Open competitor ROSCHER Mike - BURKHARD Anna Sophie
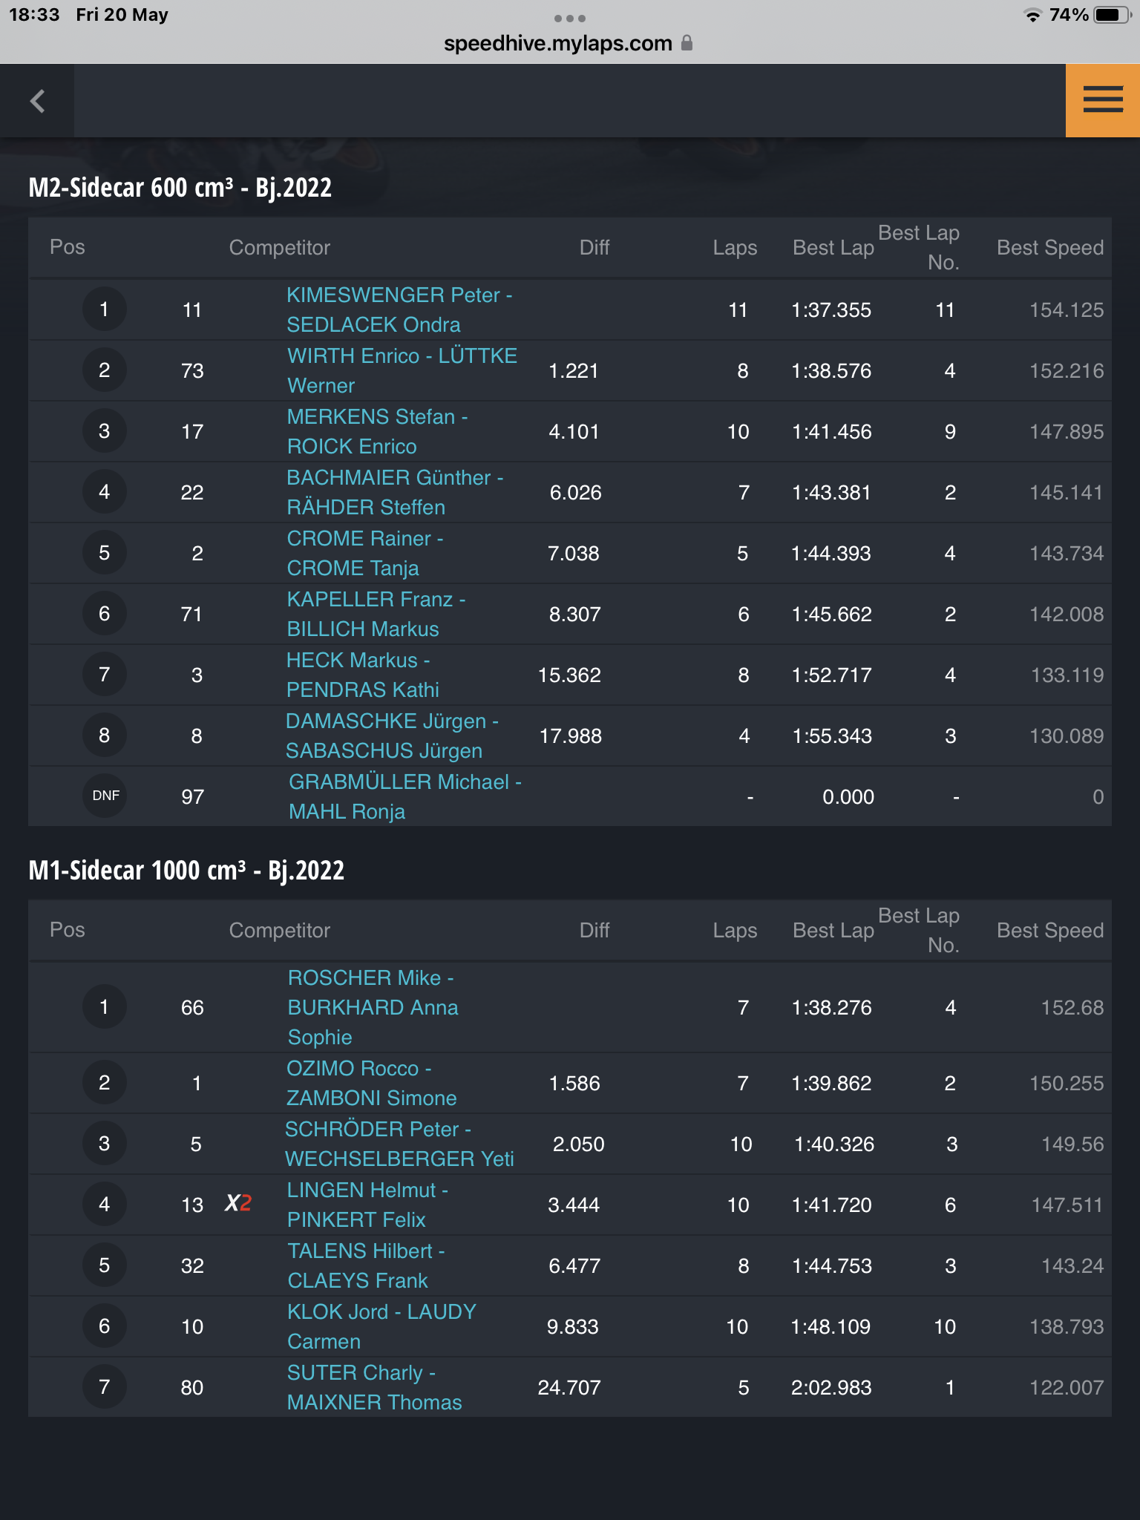This screenshot has width=1140, height=1520. click(373, 1007)
